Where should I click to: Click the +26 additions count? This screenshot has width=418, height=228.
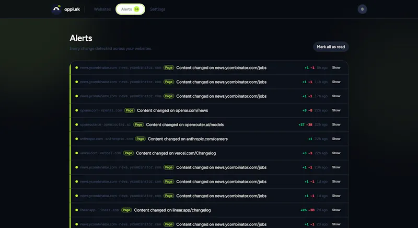(304, 210)
